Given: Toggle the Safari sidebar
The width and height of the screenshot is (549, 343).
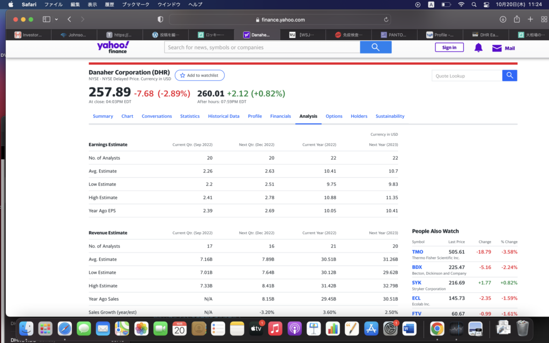Looking at the screenshot, I should point(46,19).
